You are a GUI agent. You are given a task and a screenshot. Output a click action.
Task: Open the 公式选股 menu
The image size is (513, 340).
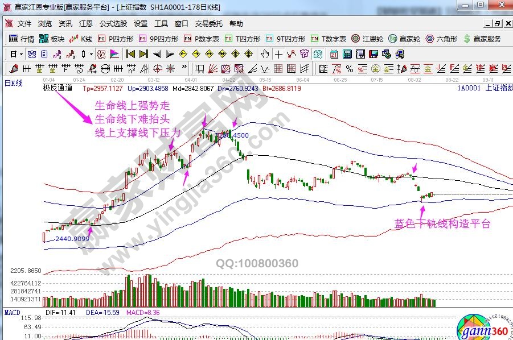click(113, 24)
